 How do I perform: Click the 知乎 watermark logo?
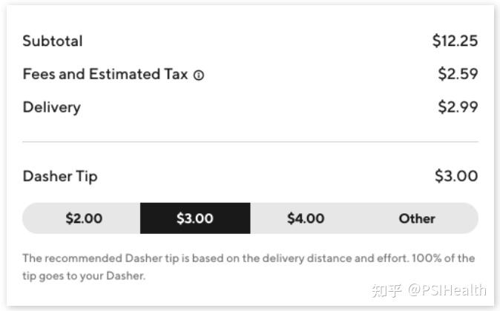click(x=386, y=290)
